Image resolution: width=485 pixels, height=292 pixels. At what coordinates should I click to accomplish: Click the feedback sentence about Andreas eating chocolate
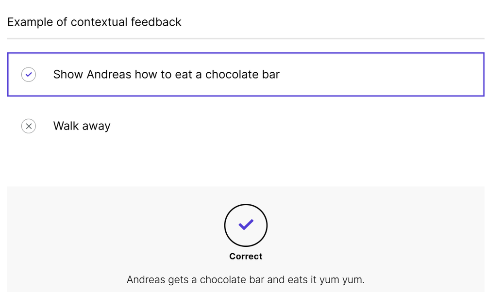tap(245, 279)
